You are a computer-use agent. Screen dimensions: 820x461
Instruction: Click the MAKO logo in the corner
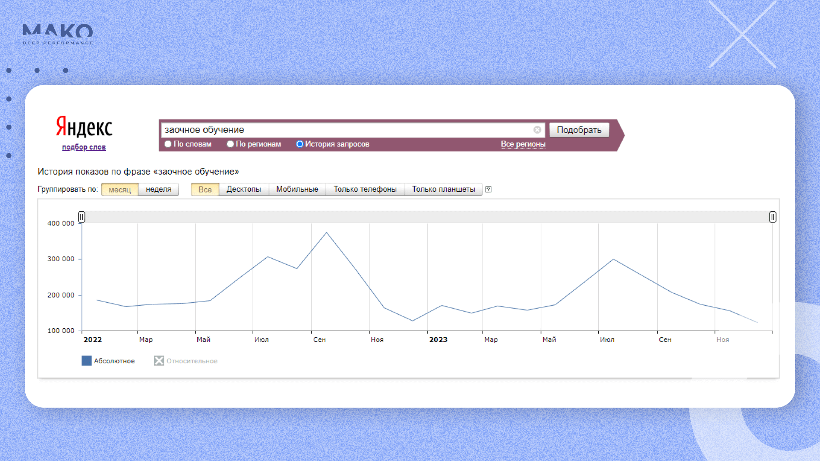tap(58, 34)
